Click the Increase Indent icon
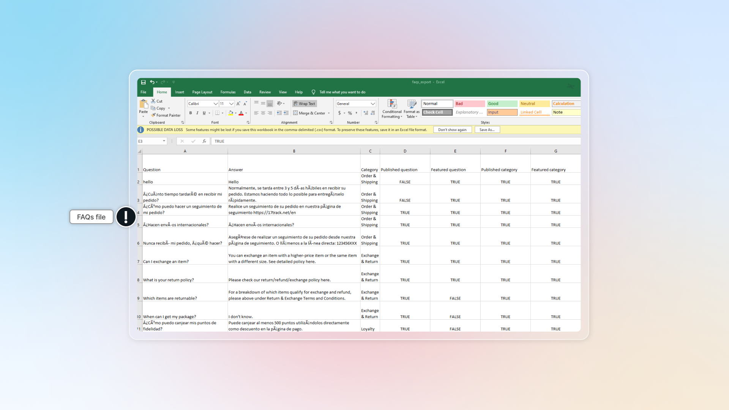Screen dimensions: 729x410 pos(286,113)
